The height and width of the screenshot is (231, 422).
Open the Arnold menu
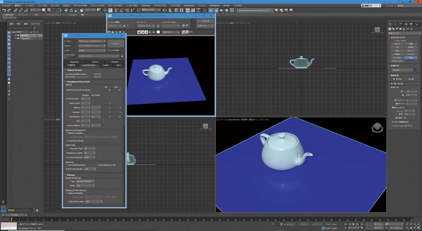point(226,5)
